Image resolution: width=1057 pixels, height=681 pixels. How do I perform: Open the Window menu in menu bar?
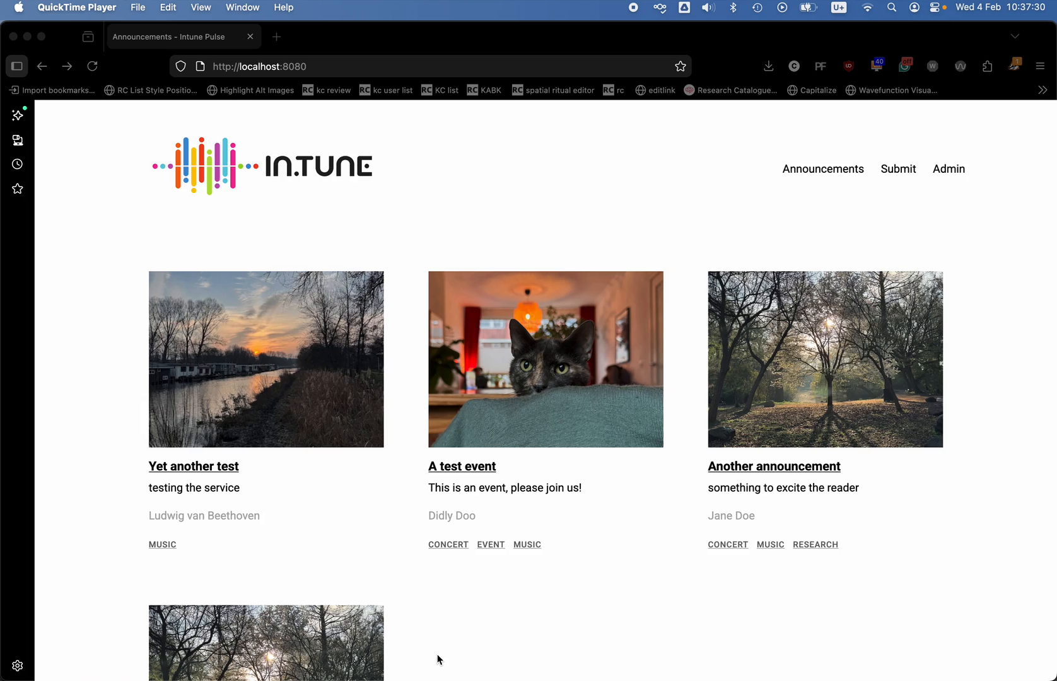click(242, 8)
